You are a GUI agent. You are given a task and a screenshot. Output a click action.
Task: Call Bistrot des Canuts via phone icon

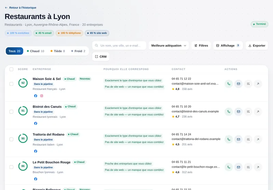pos(229,112)
